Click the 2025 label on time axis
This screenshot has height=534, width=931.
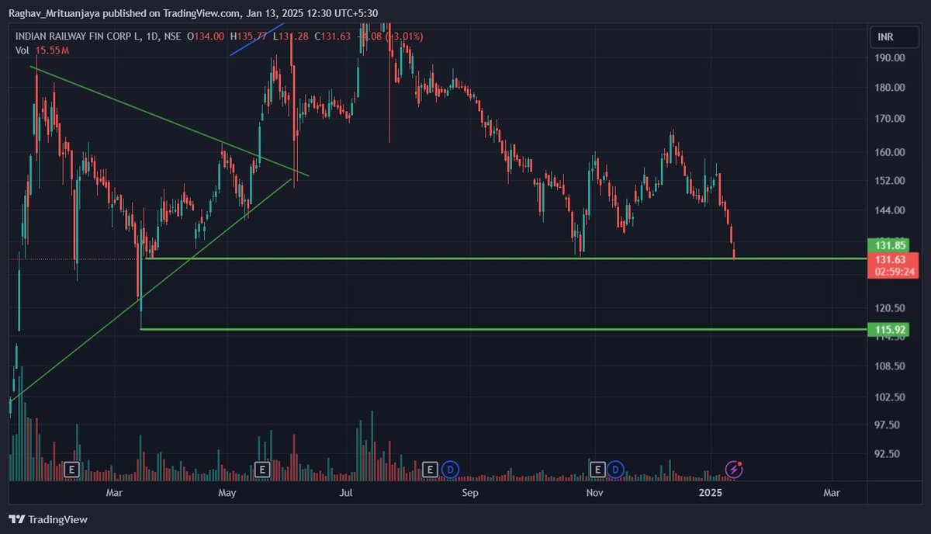[x=711, y=493]
